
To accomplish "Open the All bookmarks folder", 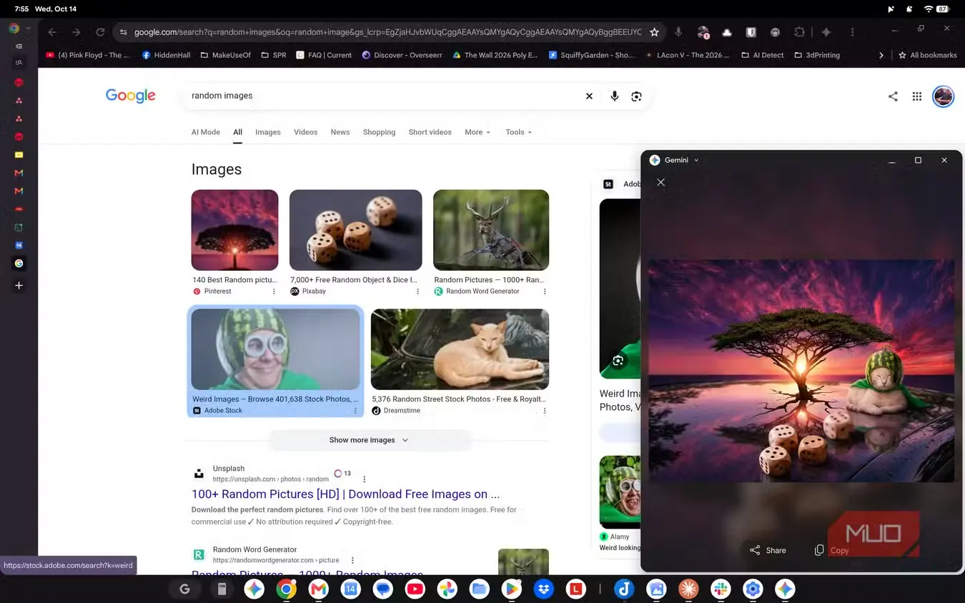I will click(x=927, y=55).
